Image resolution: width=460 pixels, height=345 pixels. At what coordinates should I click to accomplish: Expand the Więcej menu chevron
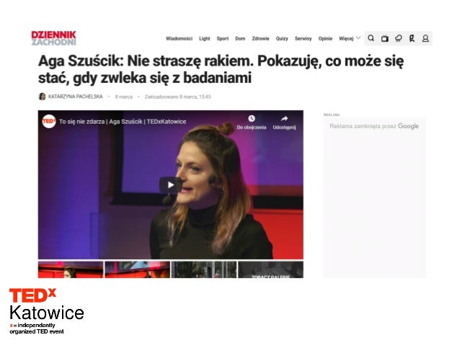tap(358, 38)
